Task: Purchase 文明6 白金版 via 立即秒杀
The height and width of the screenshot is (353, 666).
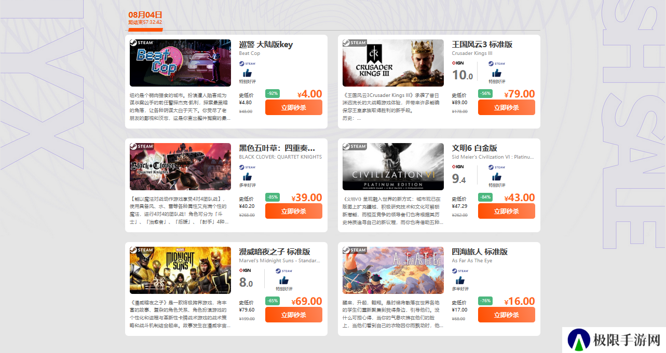Action: coord(507,211)
